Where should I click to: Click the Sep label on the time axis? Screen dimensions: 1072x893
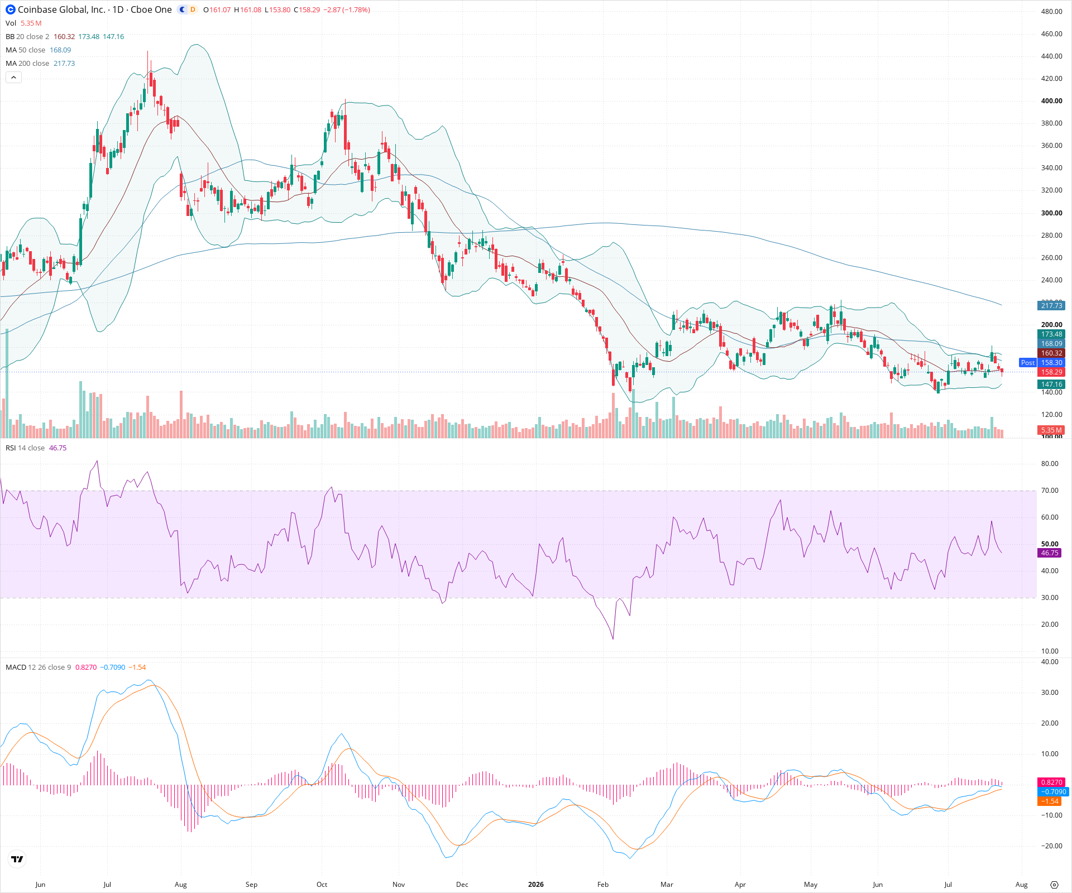[252, 885]
